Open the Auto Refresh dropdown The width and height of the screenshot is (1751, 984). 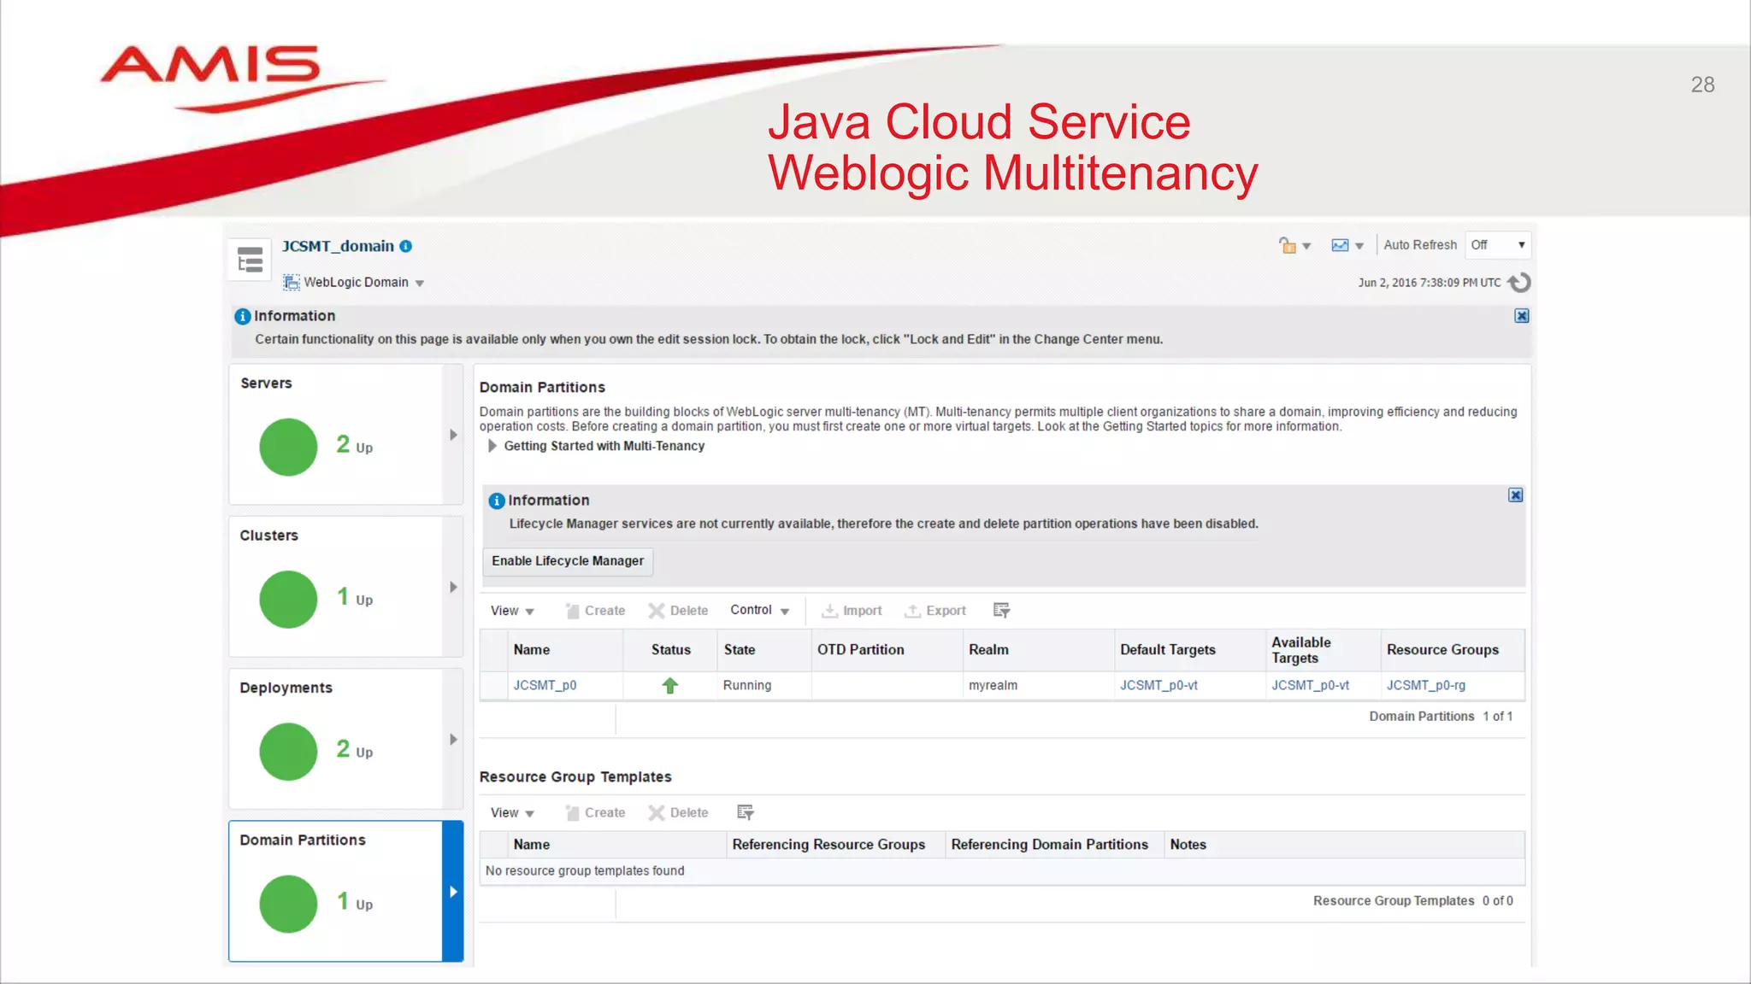click(x=1498, y=245)
